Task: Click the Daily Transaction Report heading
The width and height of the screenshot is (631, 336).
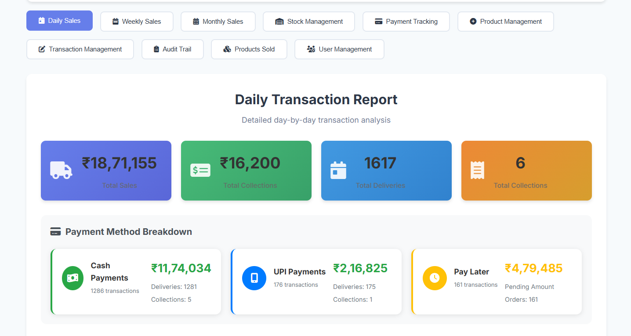Action: (316, 99)
